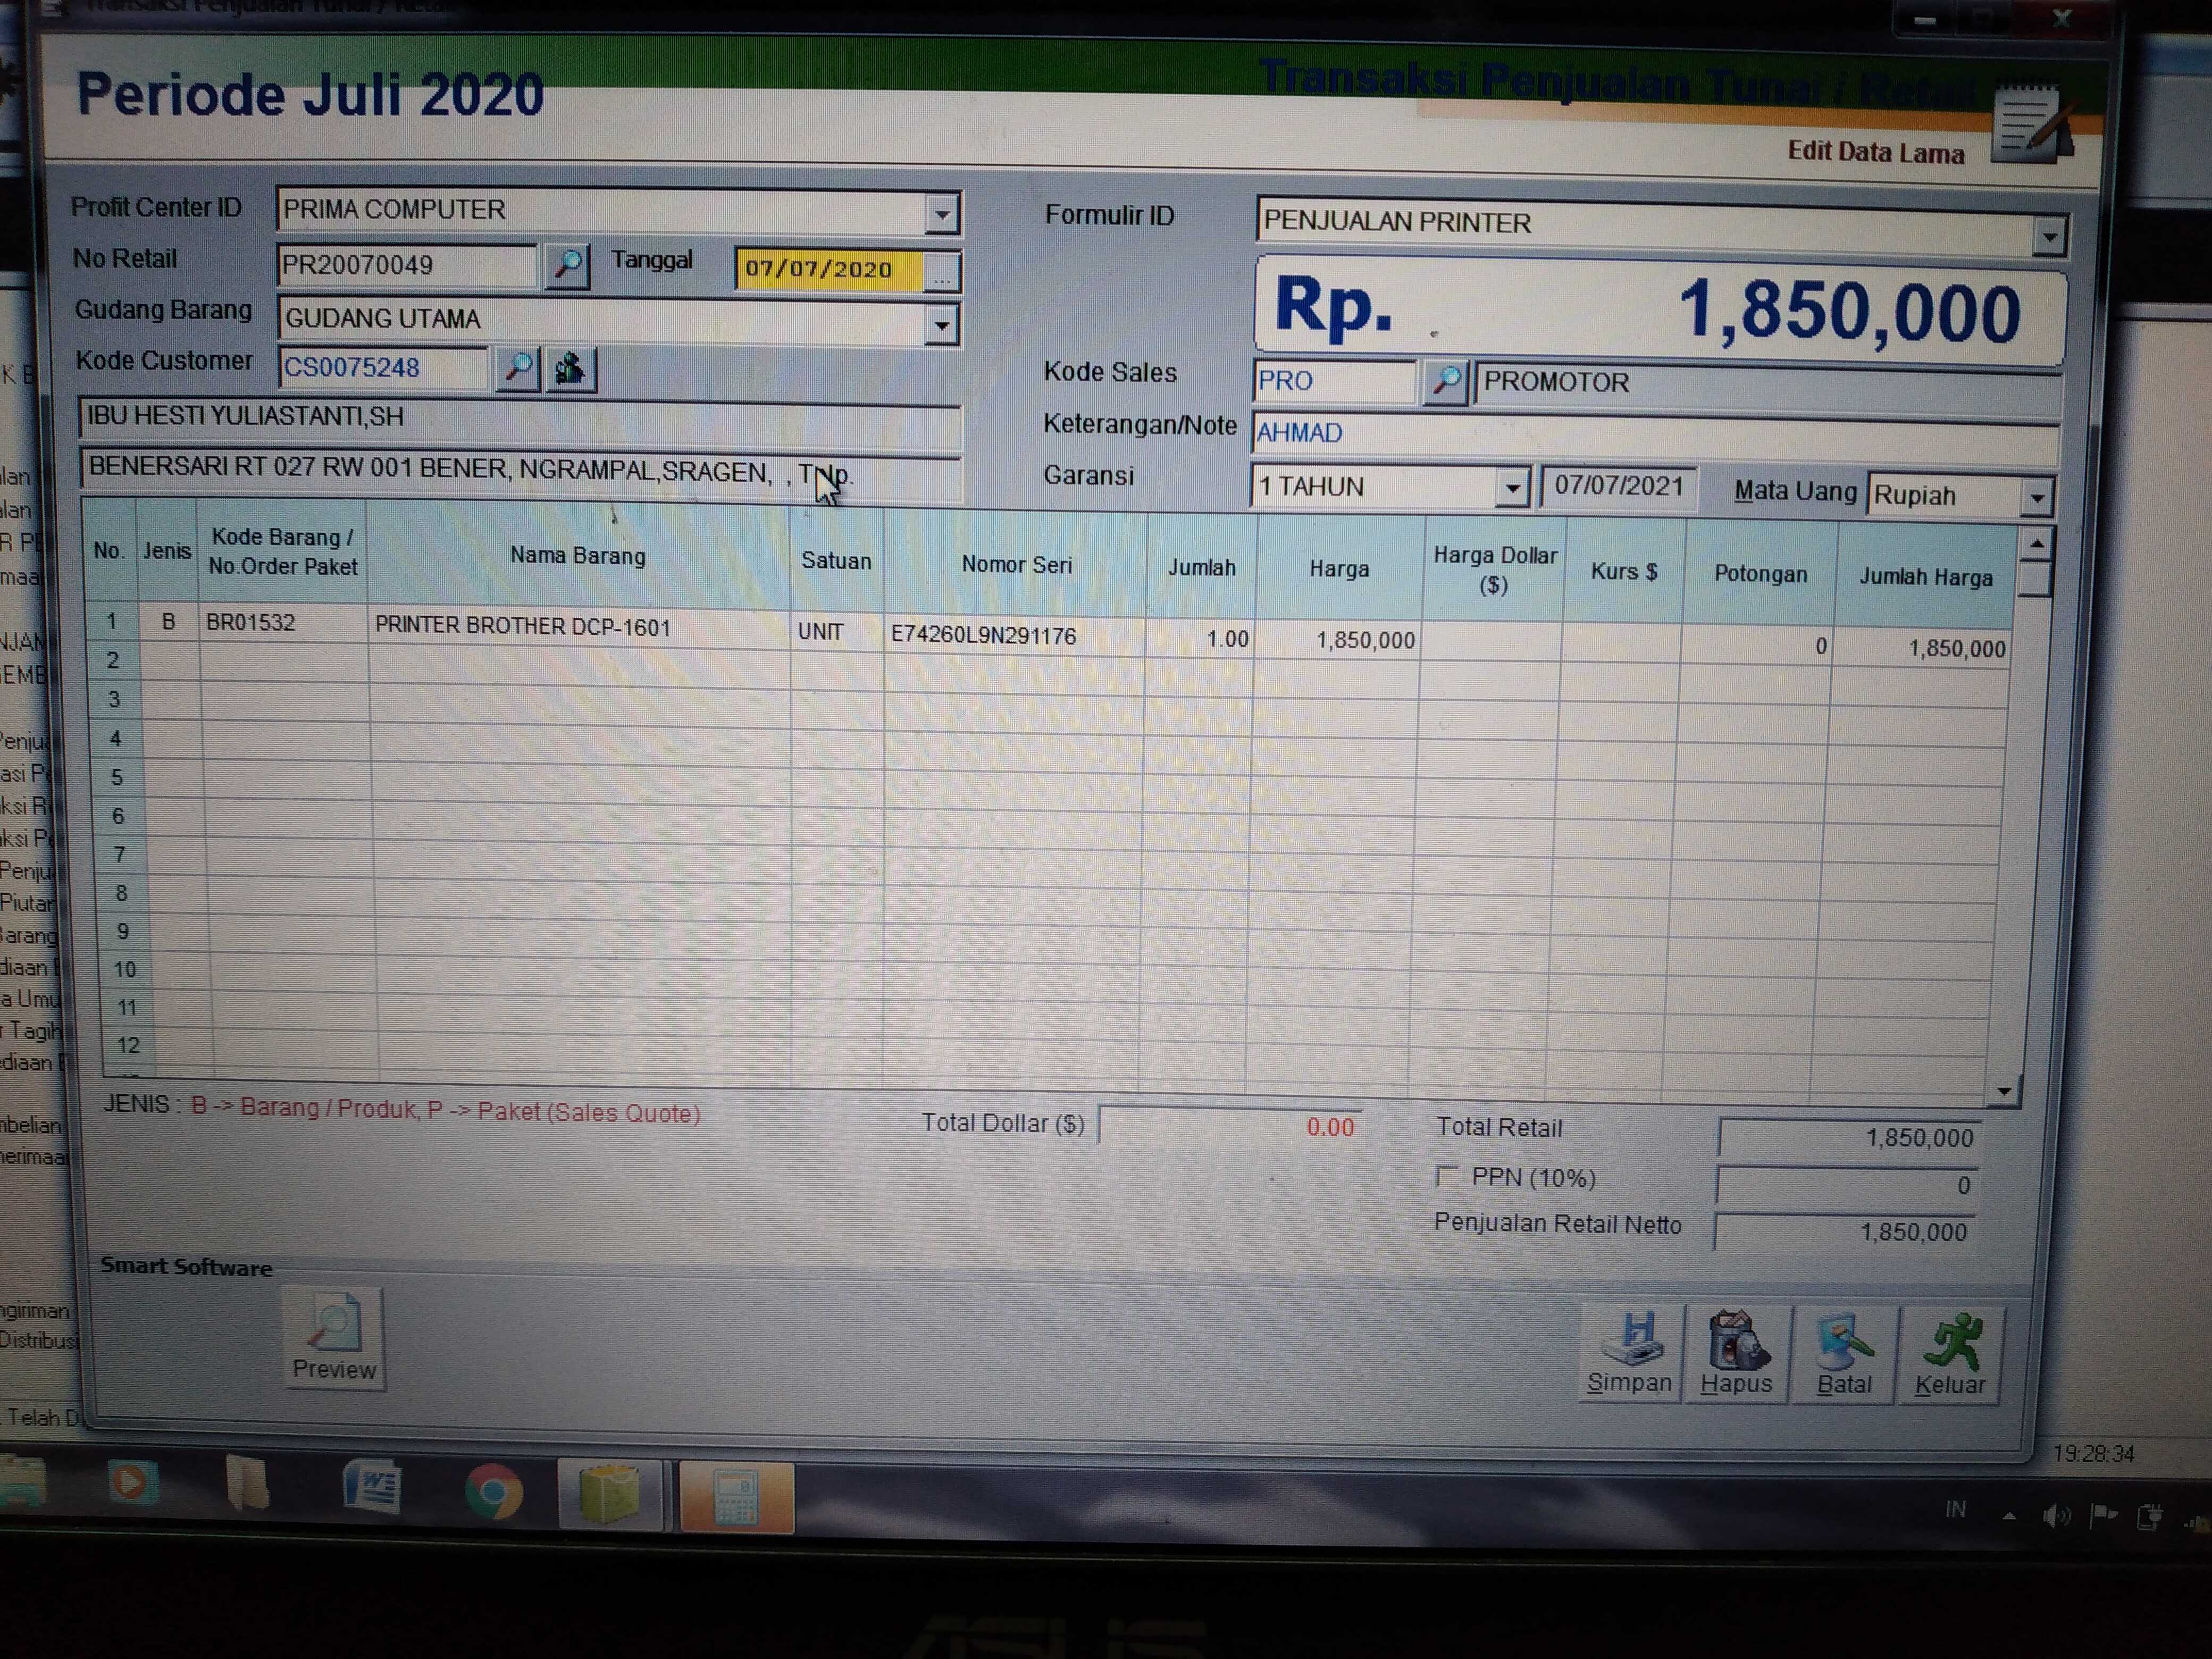
Task: Click the add-customer person icon
Action: pyautogui.click(x=570, y=370)
